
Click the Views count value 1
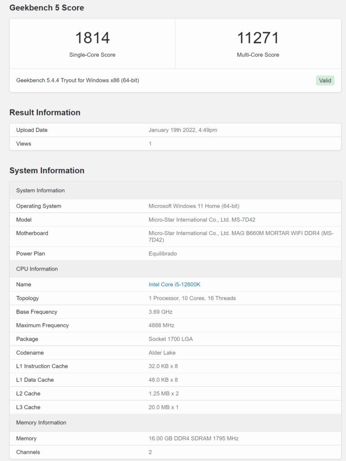click(150, 144)
